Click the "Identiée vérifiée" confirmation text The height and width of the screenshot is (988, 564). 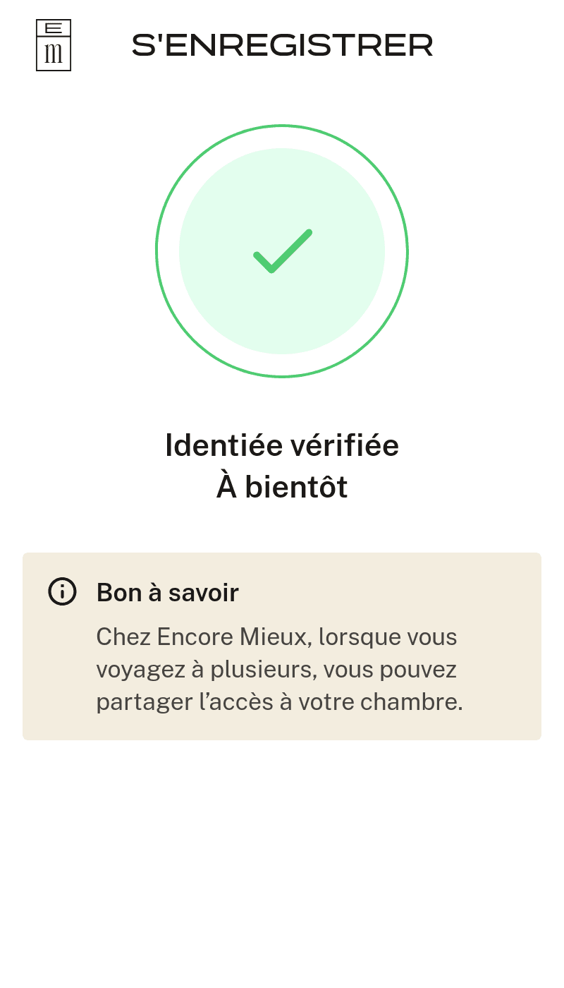coord(282,445)
